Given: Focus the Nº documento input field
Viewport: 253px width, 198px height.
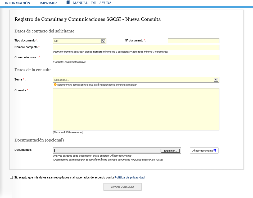Looking at the screenshot, I should pos(193,41).
